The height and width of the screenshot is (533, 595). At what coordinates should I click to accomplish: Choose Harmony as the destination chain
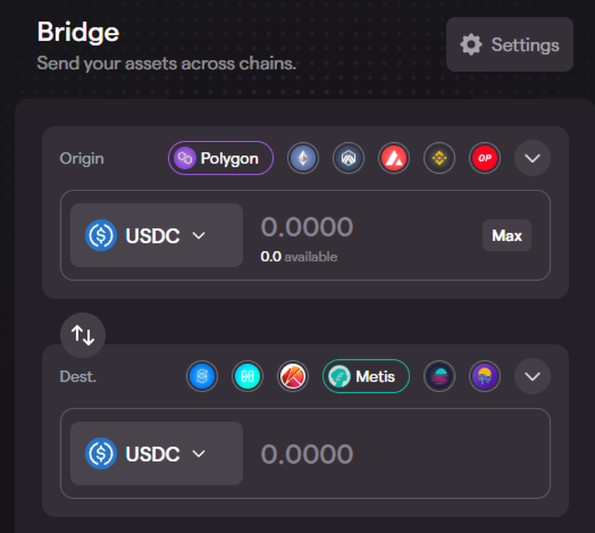pos(247,377)
